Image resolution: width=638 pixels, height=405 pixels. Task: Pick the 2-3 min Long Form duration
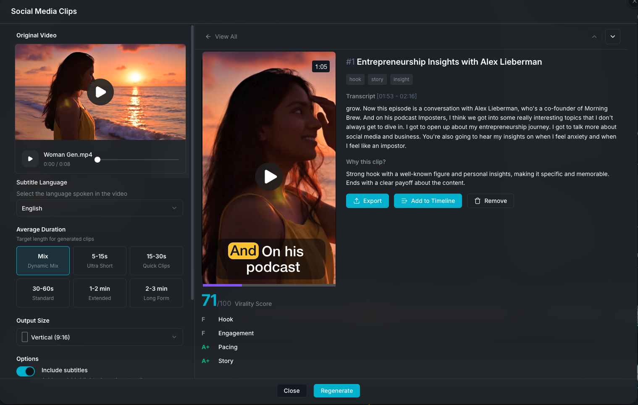(x=156, y=293)
